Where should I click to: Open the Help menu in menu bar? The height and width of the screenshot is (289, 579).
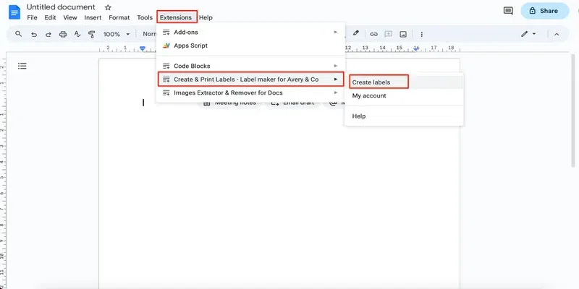pos(206,17)
